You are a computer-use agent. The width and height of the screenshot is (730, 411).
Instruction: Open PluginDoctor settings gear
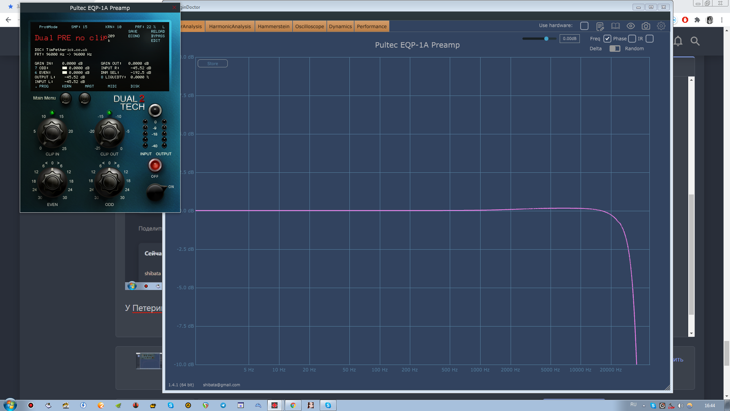(x=661, y=26)
